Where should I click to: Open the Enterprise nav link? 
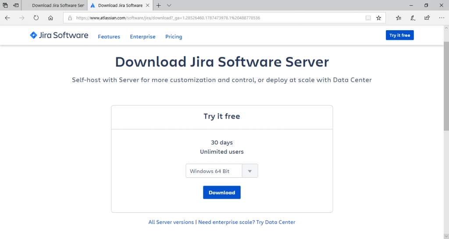(143, 37)
